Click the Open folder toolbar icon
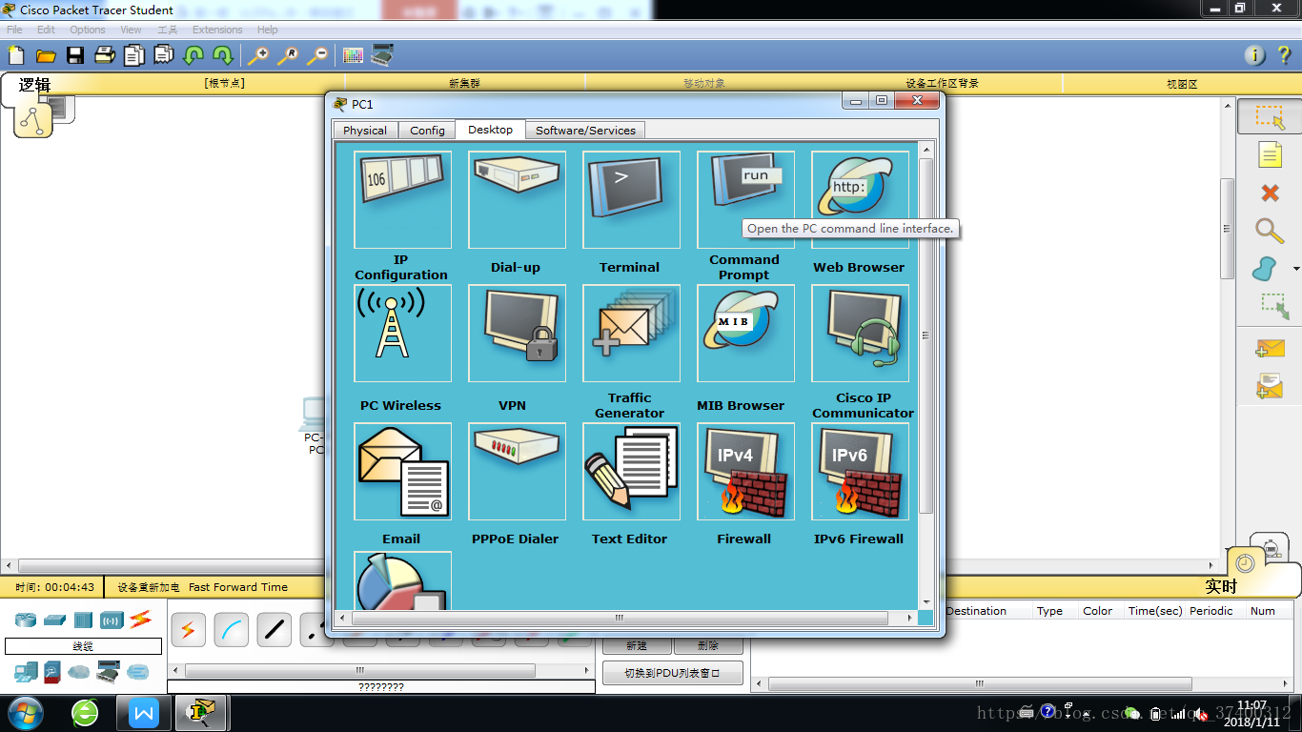This screenshot has width=1302, height=732. point(46,55)
